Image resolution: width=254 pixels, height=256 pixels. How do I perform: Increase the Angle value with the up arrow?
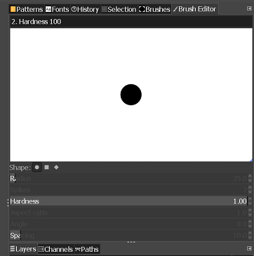250,222
